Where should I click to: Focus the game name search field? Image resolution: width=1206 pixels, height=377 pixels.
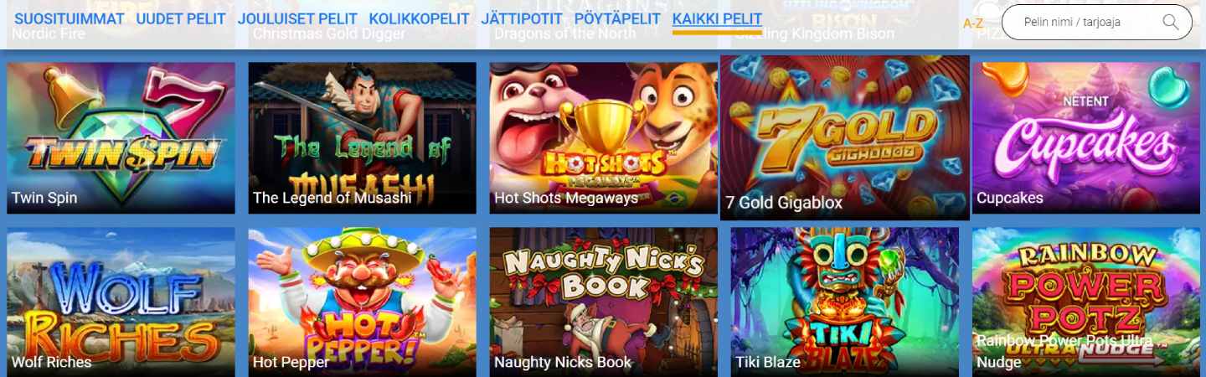coord(1096,23)
